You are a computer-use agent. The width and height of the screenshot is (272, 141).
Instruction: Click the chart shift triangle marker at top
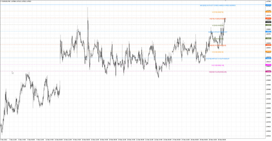225,1
